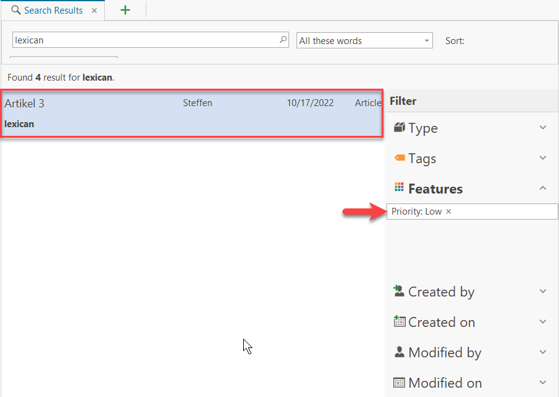This screenshot has height=397, width=559.
Task: Close the Search Results tab
Action: click(94, 11)
